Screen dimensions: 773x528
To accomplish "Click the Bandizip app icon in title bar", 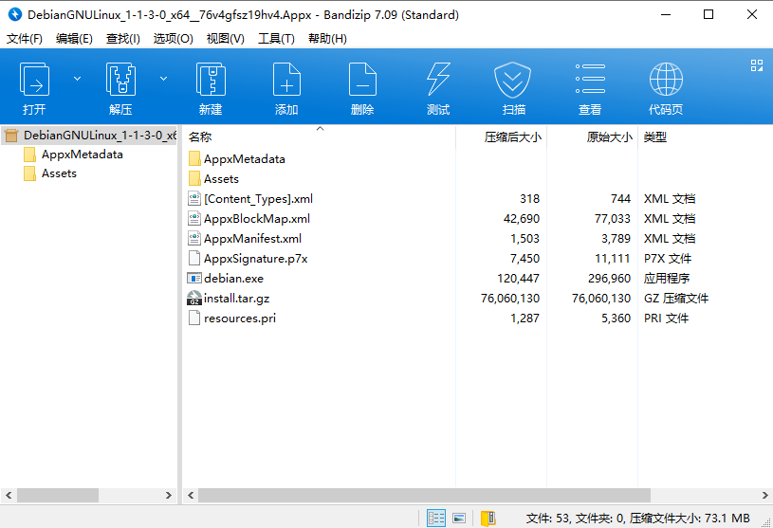I will pyautogui.click(x=15, y=14).
